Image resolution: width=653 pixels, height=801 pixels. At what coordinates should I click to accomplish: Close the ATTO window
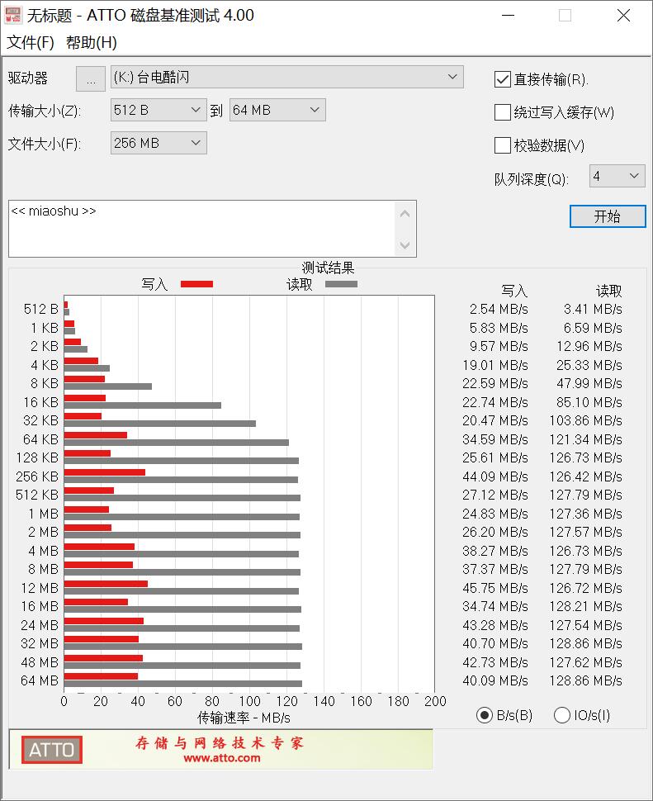tap(623, 16)
